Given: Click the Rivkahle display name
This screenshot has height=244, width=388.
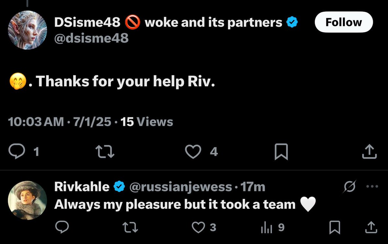Looking at the screenshot, I should (x=82, y=187).
